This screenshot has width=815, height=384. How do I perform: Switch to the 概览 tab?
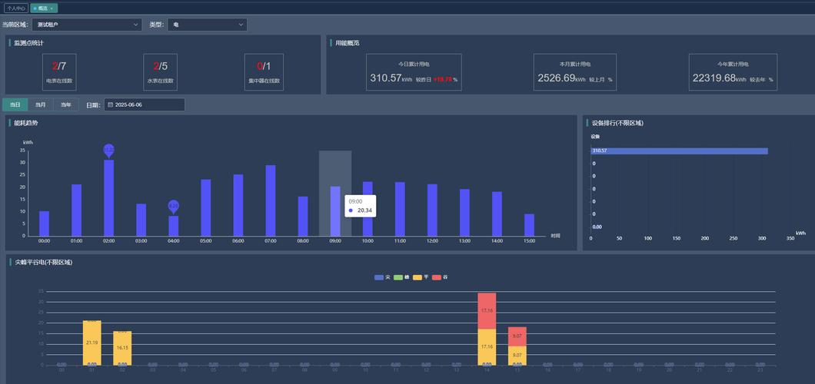click(x=42, y=8)
